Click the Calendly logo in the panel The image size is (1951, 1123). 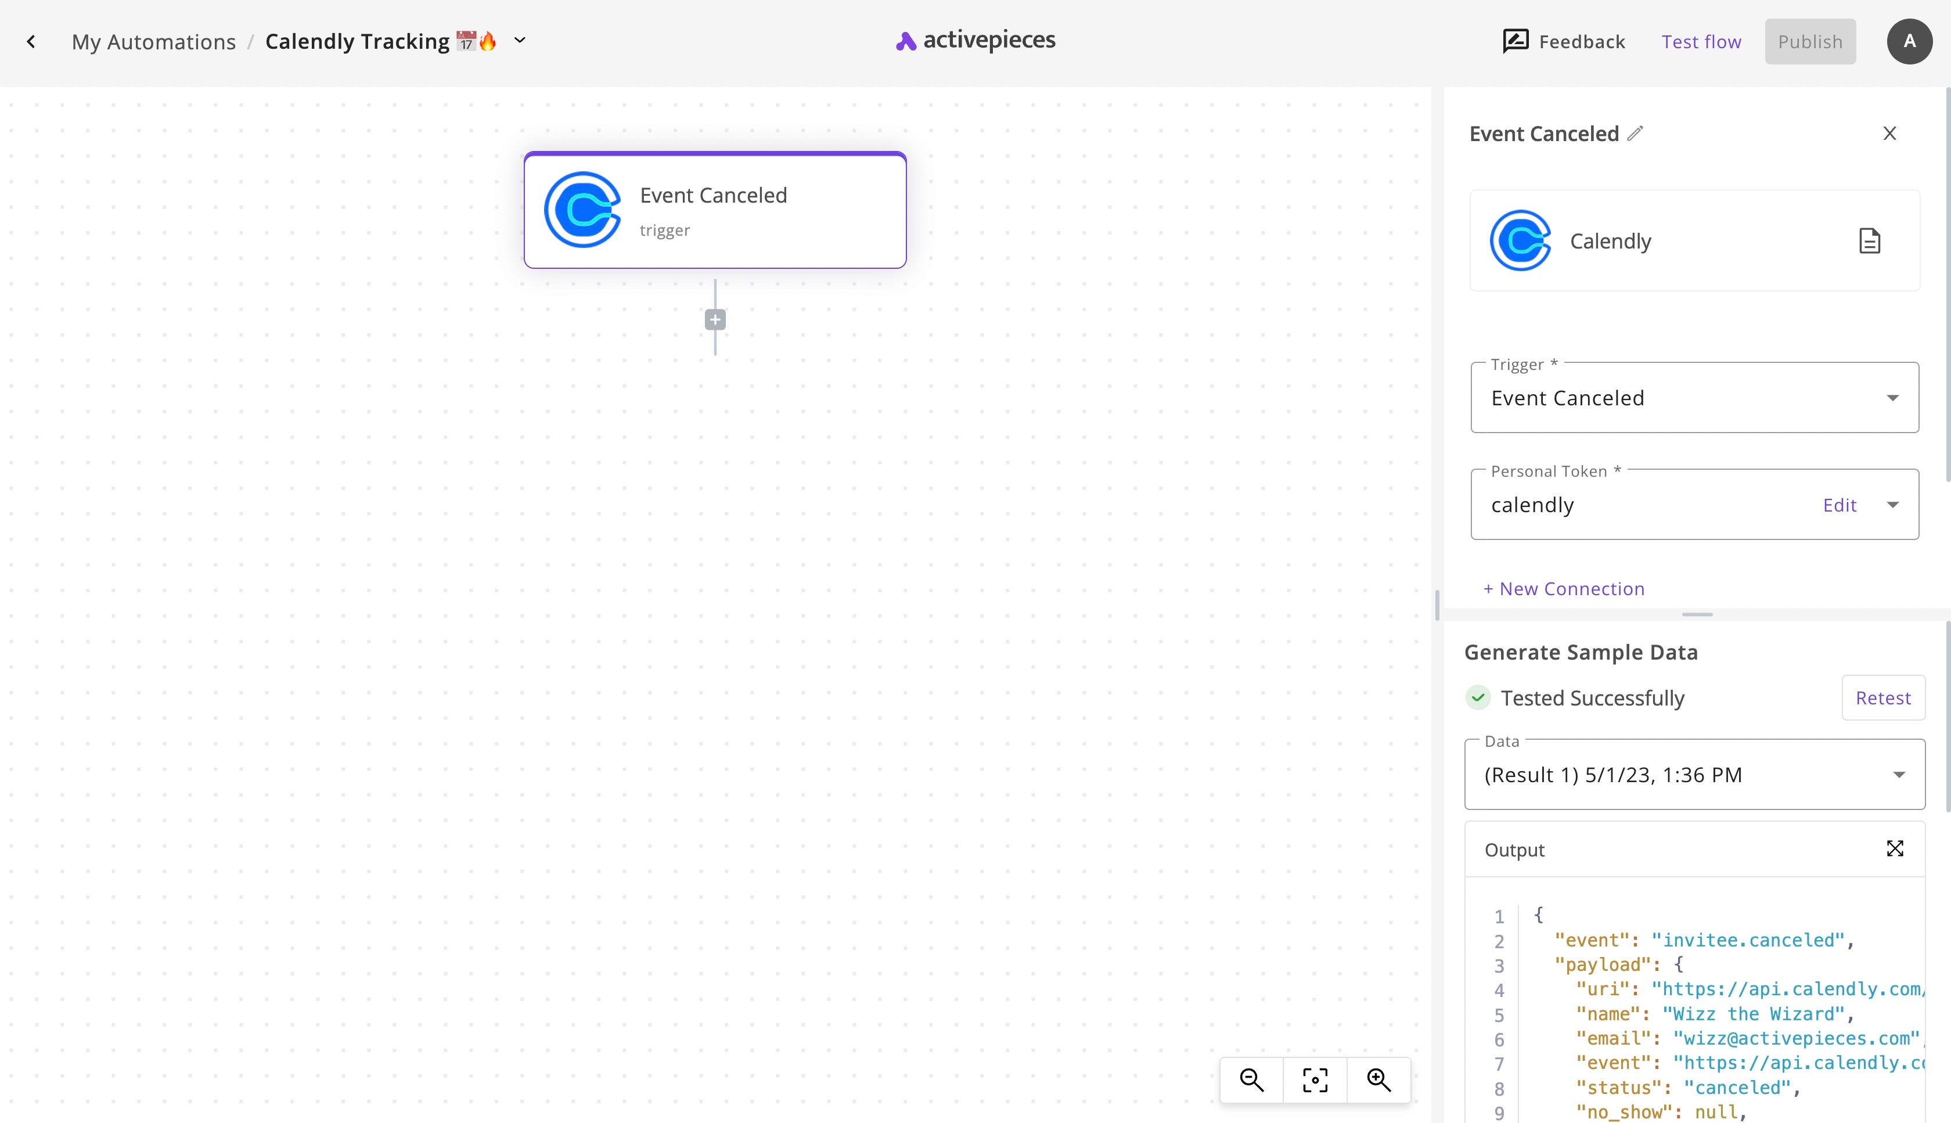(x=1521, y=240)
